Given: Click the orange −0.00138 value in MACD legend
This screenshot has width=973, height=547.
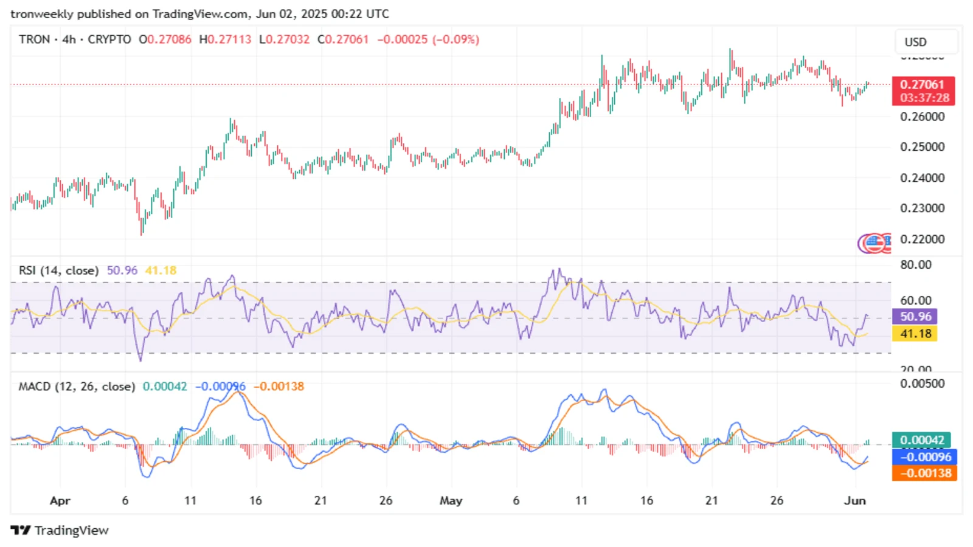Looking at the screenshot, I should [279, 387].
